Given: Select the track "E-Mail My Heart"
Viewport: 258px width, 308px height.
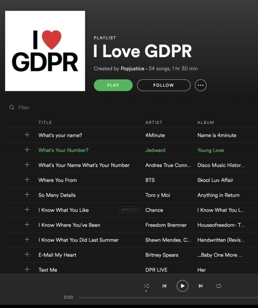Looking at the screenshot, I should click(x=57, y=255).
